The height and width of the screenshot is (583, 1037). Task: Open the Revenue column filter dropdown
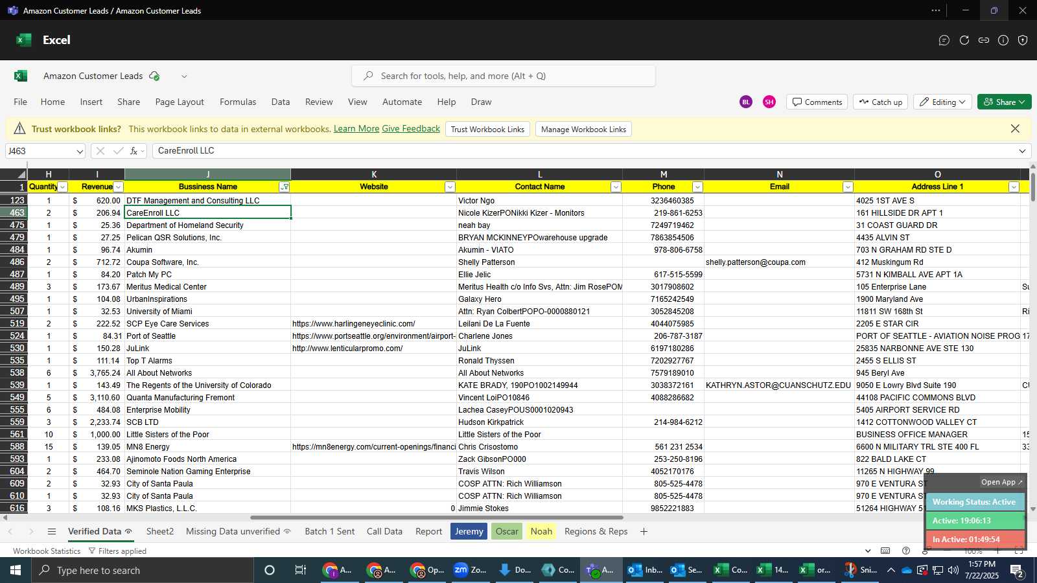[x=118, y=187]
